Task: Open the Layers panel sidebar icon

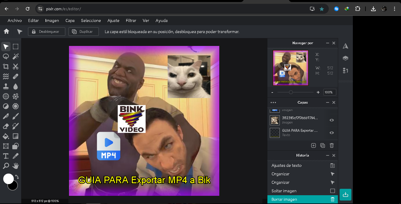Action: (346, 58)
